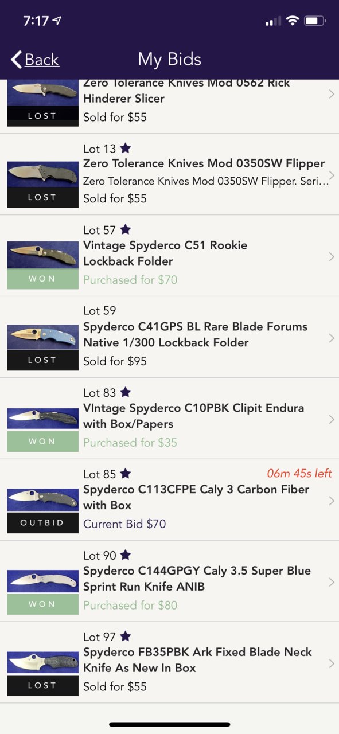This screenshot has width=339, height=734.
Task: Tap the back arrow icon
Action: [x=16, y=60]
